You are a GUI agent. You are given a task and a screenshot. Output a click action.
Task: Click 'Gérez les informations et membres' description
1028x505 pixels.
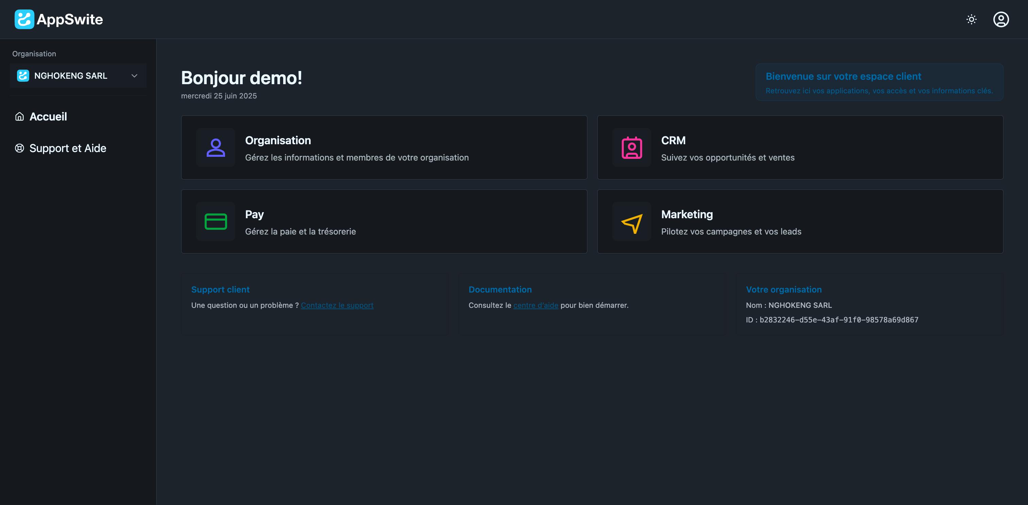pos(357,157)
